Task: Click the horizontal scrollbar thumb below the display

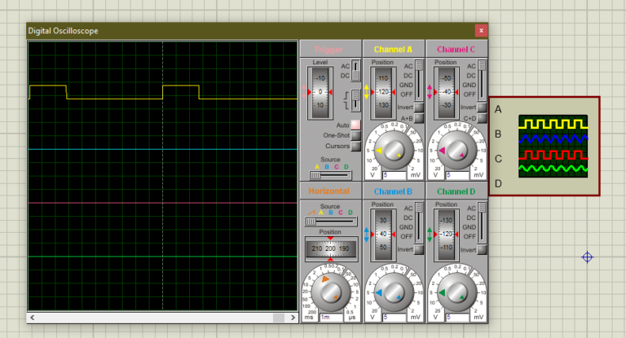Action: point(279,318)
